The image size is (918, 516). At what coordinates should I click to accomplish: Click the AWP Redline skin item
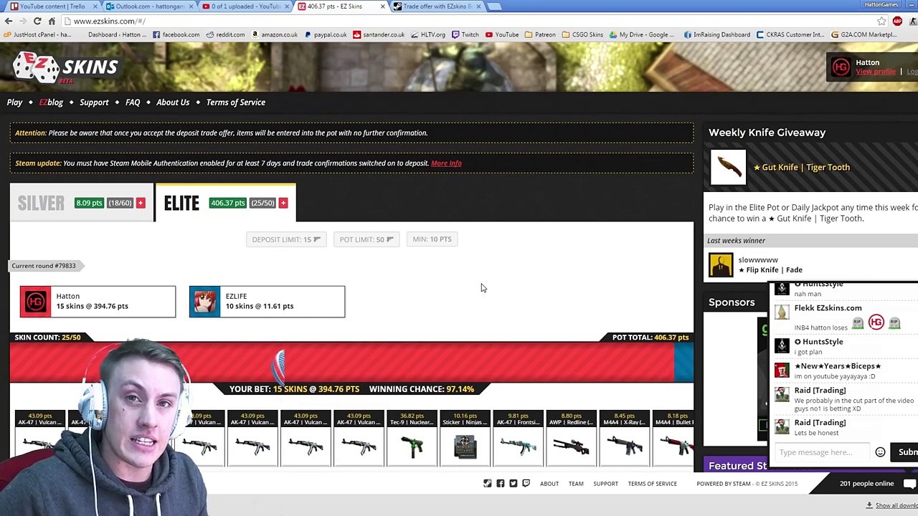[x=571, y=438]
